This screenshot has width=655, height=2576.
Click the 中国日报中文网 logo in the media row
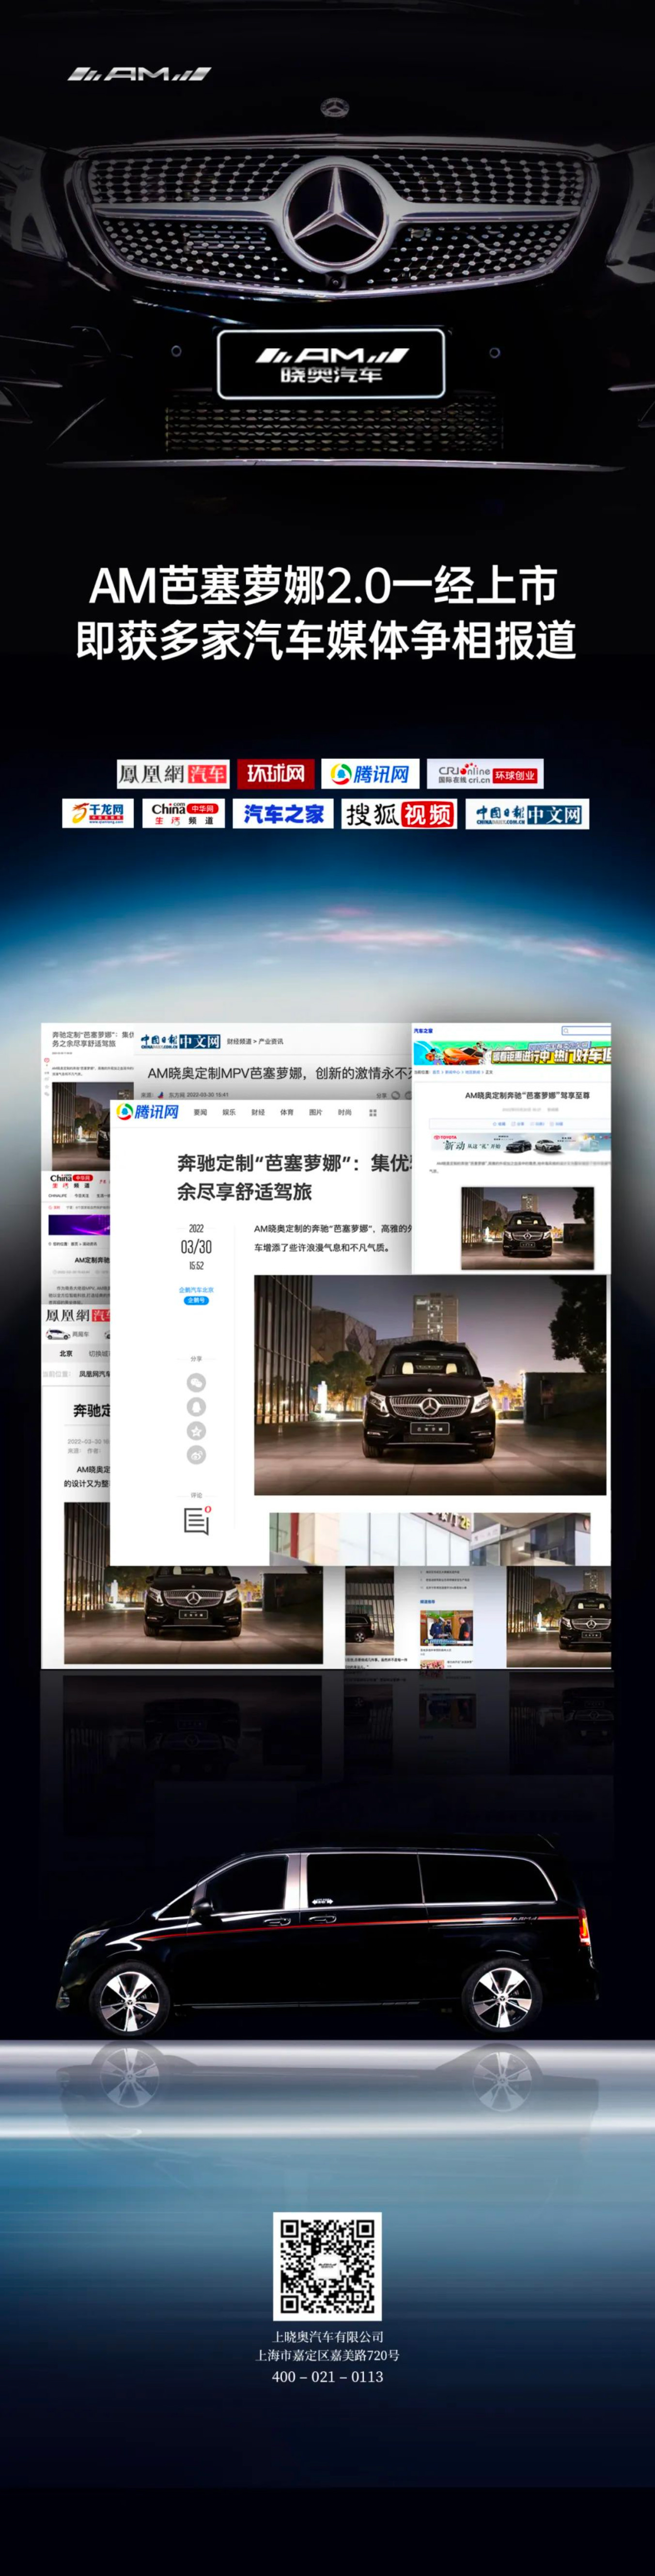click(527, 813)
